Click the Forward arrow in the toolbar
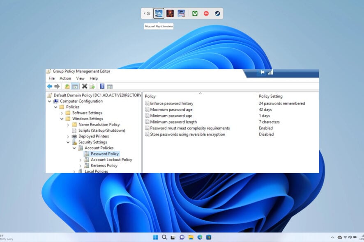This screenshot has width=364, height=242. coord(57,86)
